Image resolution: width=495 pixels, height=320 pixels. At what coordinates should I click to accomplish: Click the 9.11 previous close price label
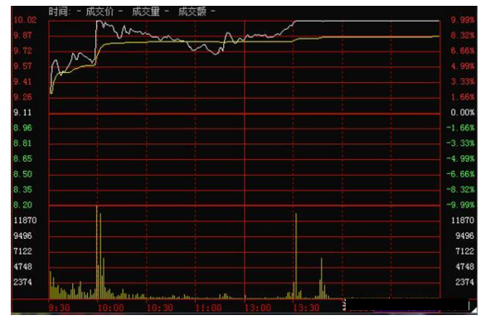tap(22, 113)
